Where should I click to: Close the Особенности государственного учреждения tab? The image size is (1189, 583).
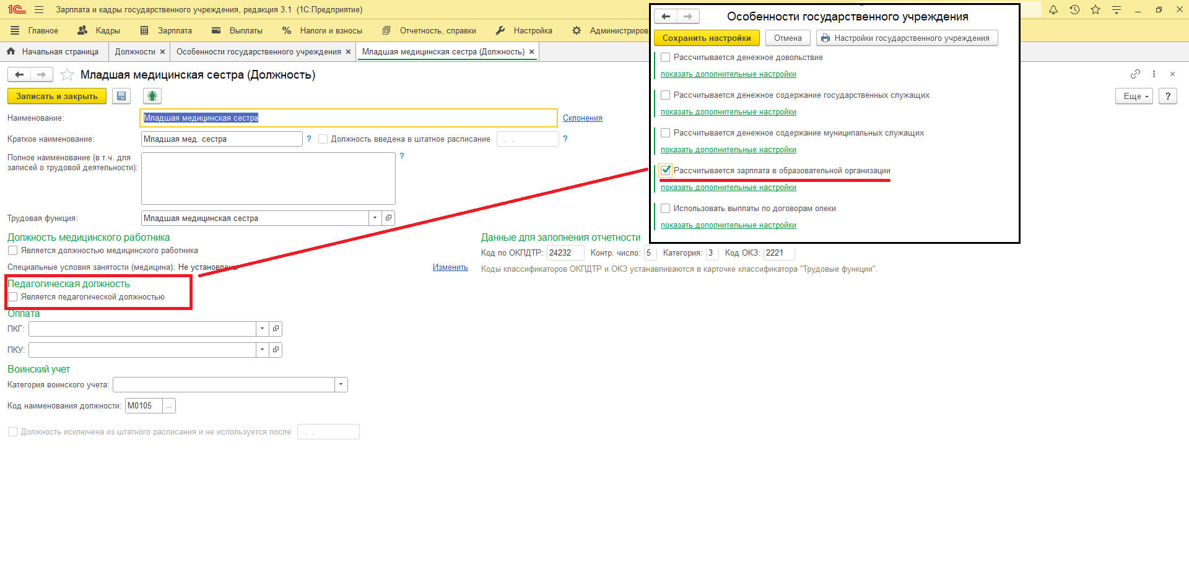point(348,52)
